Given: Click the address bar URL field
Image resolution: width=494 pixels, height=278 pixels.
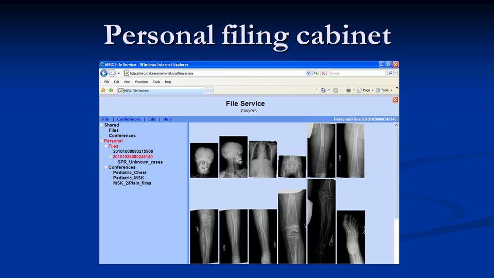Looking at the screenshot, I should pos(214,73).
